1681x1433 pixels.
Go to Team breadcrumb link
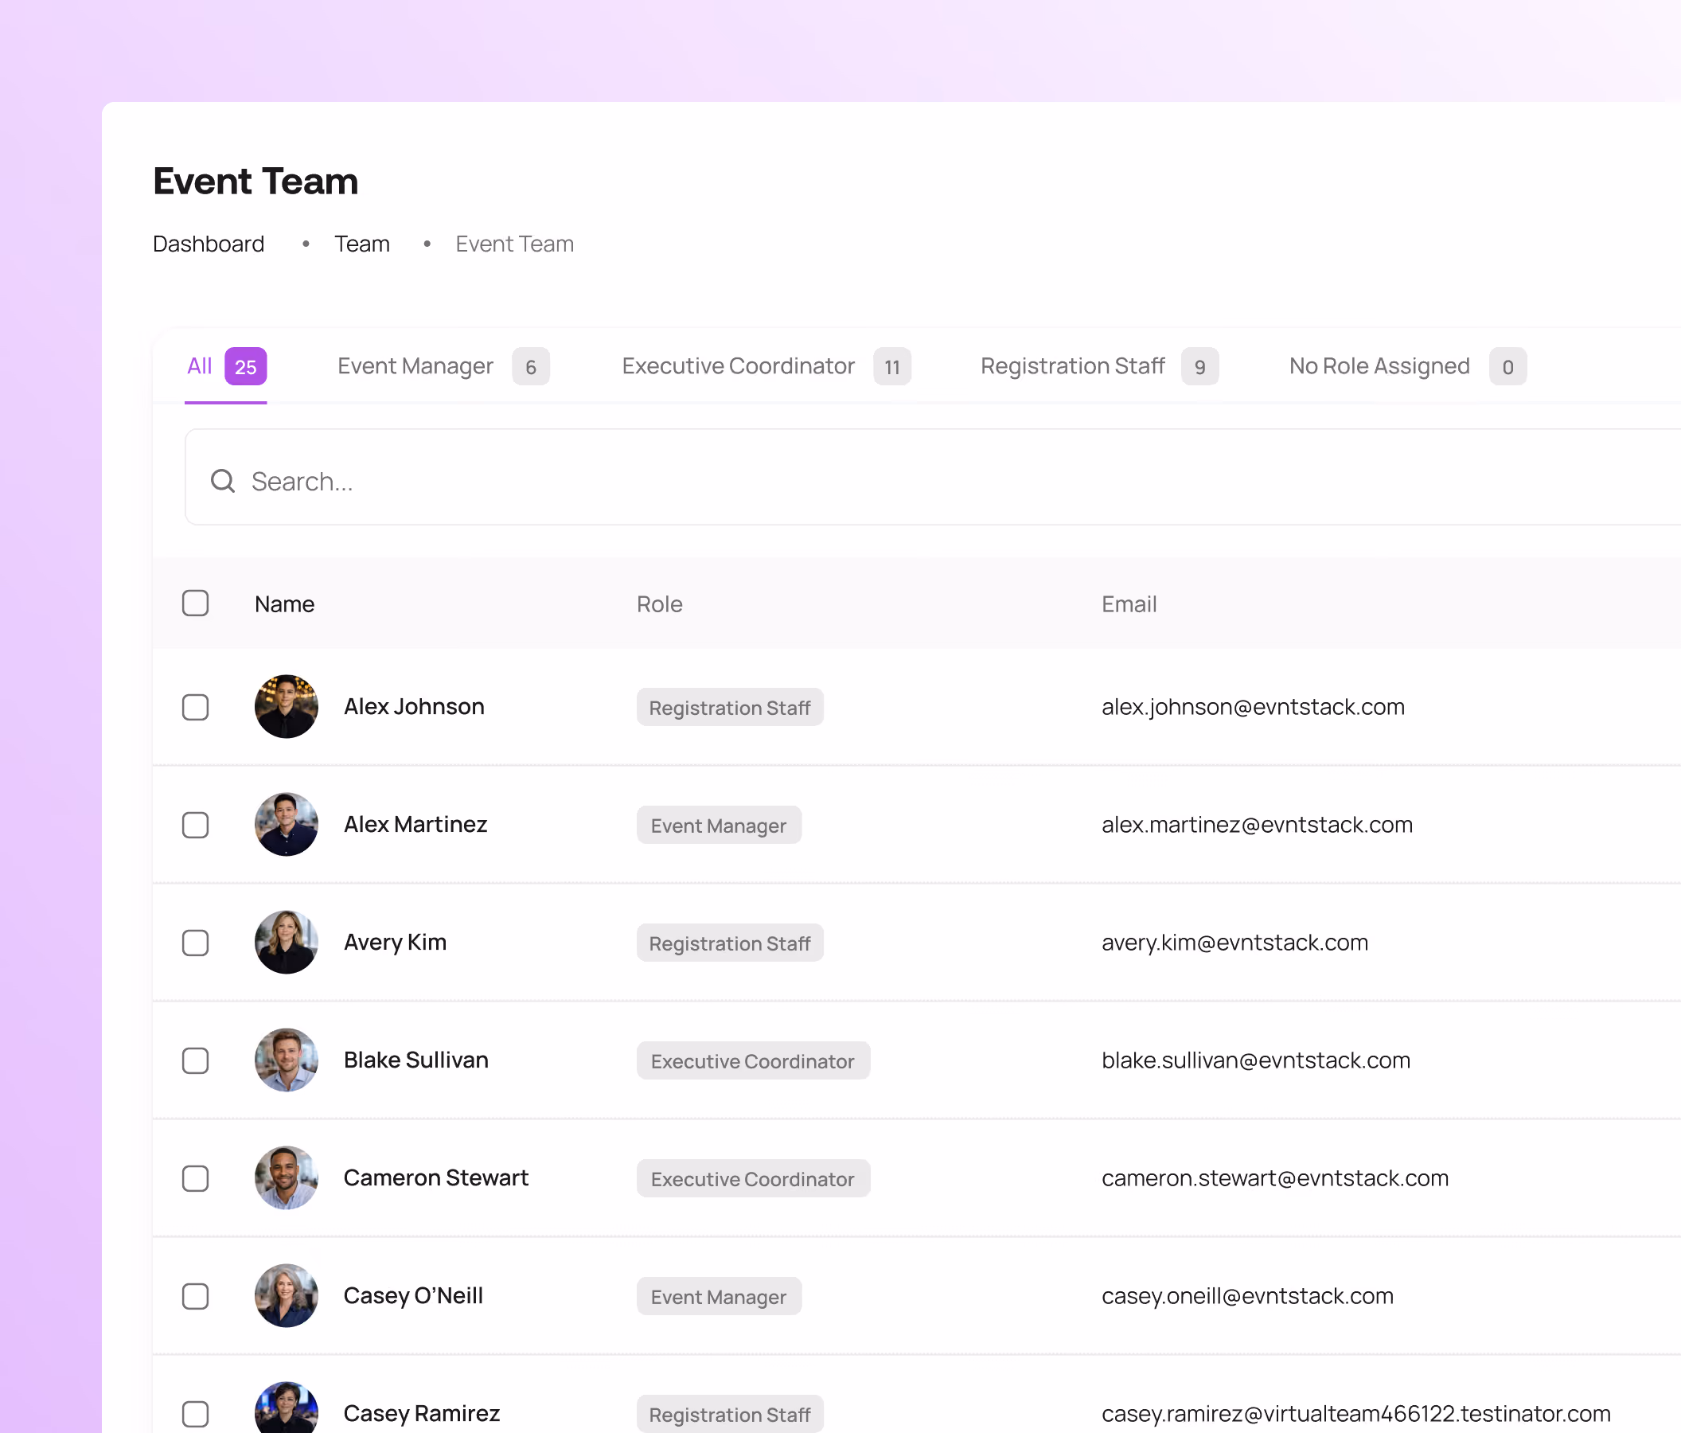[x=362, y=244]
